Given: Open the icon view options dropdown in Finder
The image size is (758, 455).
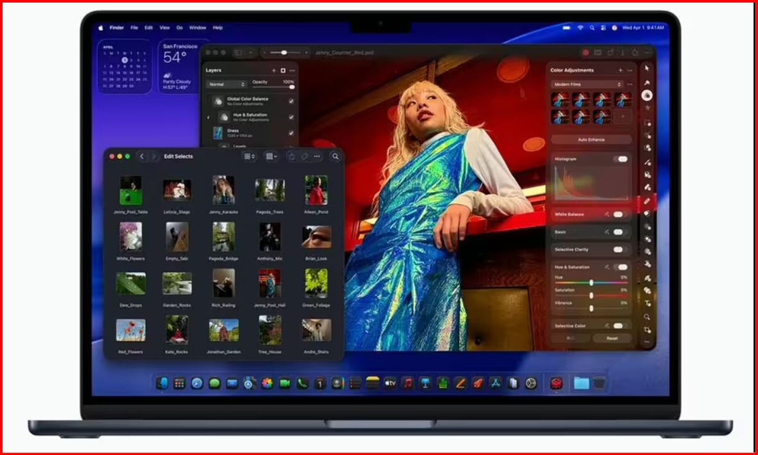Looking at the screenshot, I should (x=249, y=156).
